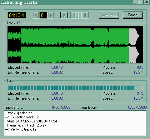Click the 04:13.4 time counter display
Image resolution: width=150 pixels, height=139 pixels.
[17, 15]
